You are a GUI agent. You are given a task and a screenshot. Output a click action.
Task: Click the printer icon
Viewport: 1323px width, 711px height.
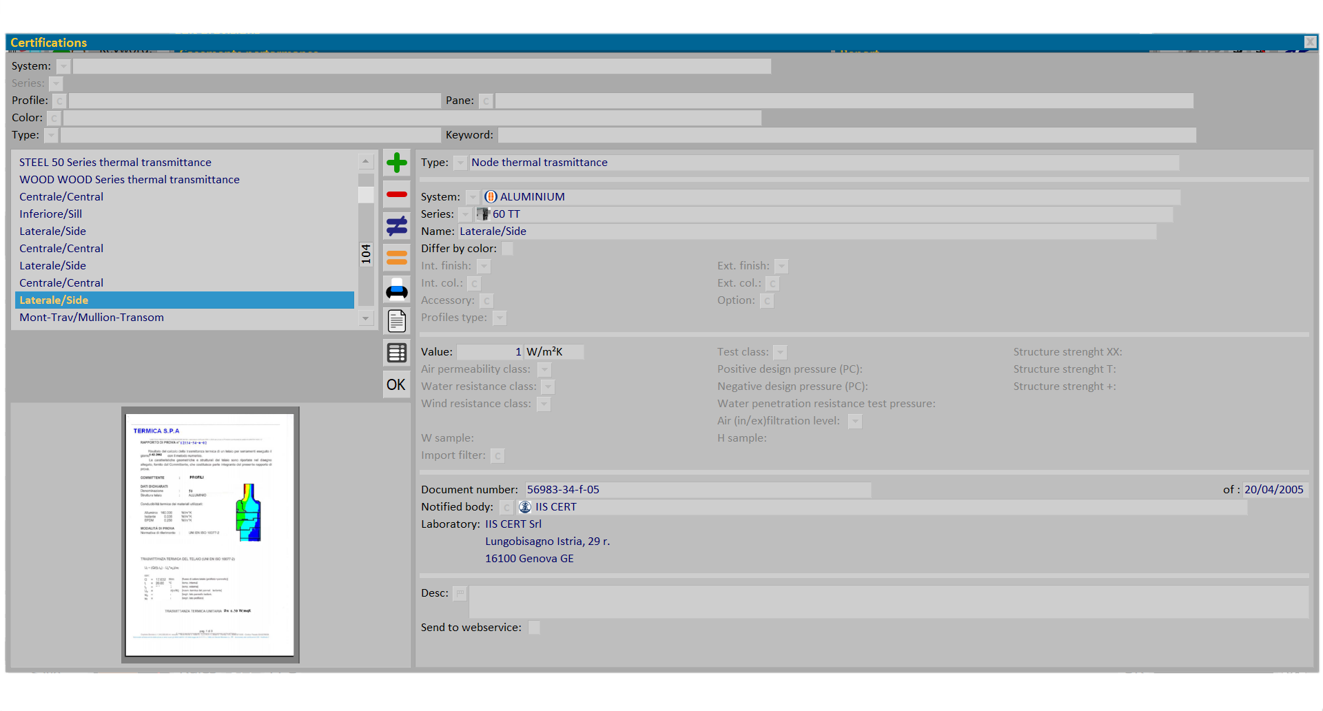click(x=396, y=290)
